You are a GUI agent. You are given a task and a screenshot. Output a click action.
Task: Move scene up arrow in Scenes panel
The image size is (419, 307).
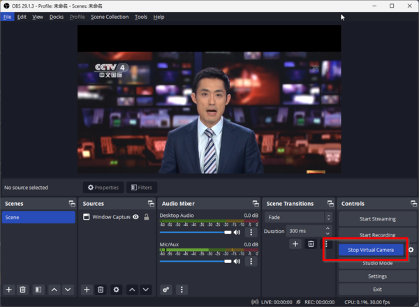[54, 290]
